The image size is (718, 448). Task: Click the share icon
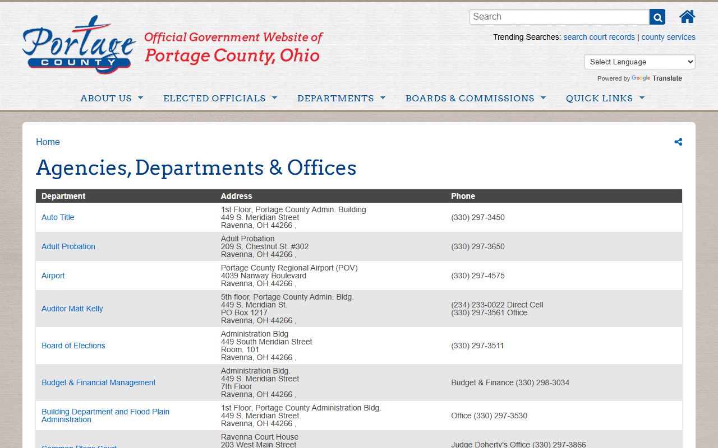point(678,142)
